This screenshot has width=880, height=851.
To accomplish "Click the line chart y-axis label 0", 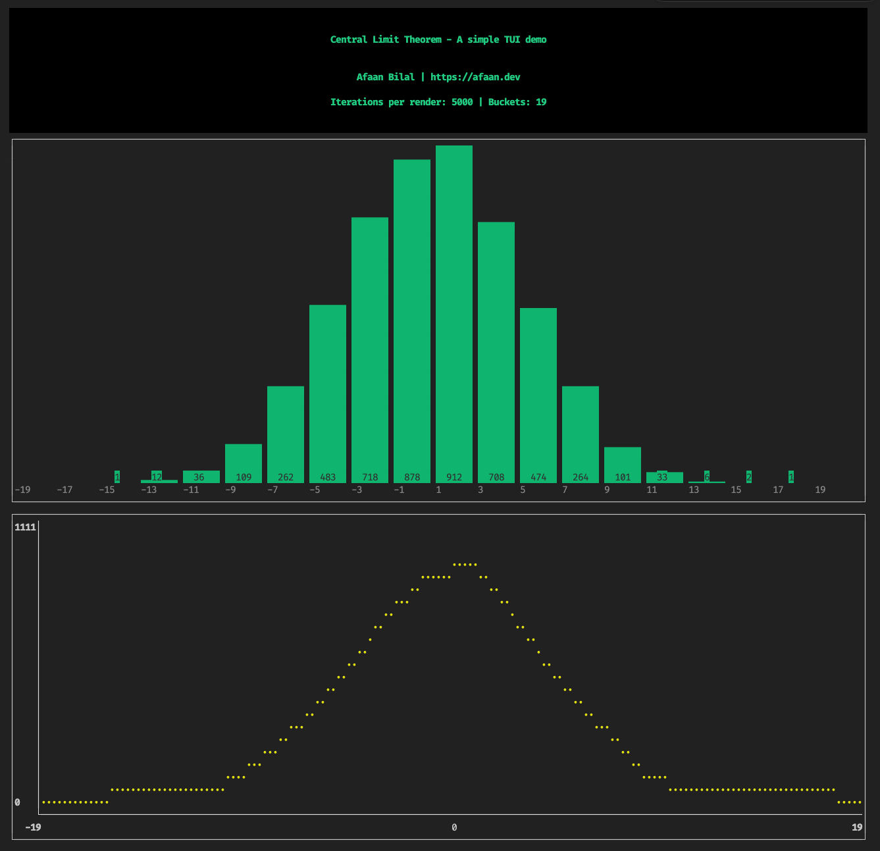I will click(17, 802).
